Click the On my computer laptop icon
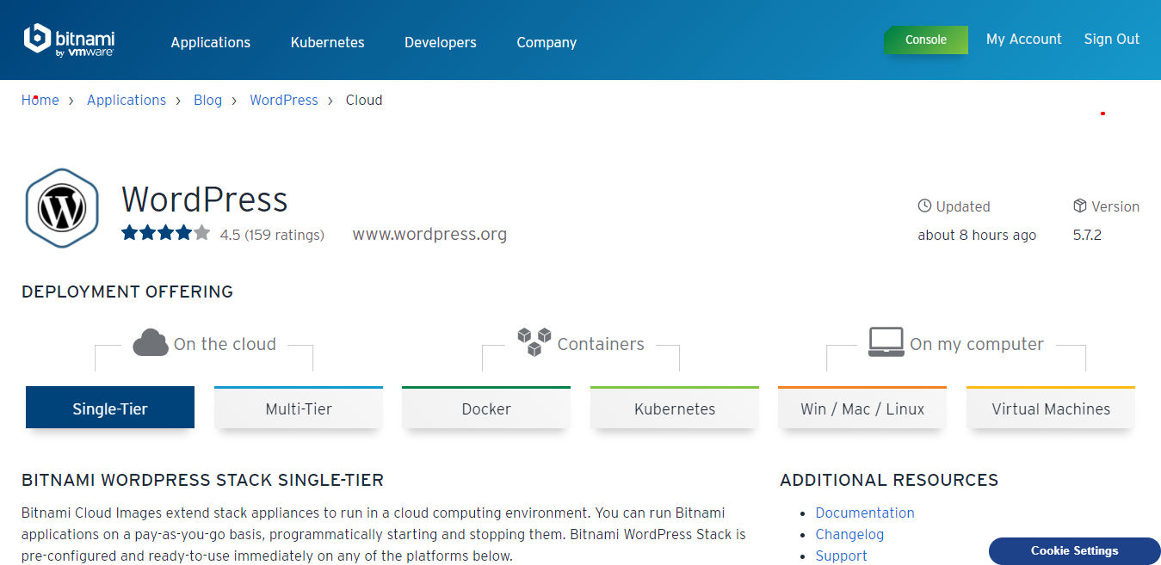 point(886,341)
